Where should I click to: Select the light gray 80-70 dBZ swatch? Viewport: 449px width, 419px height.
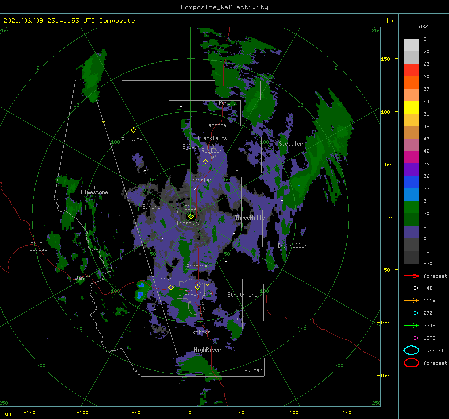tap(411, 45)
